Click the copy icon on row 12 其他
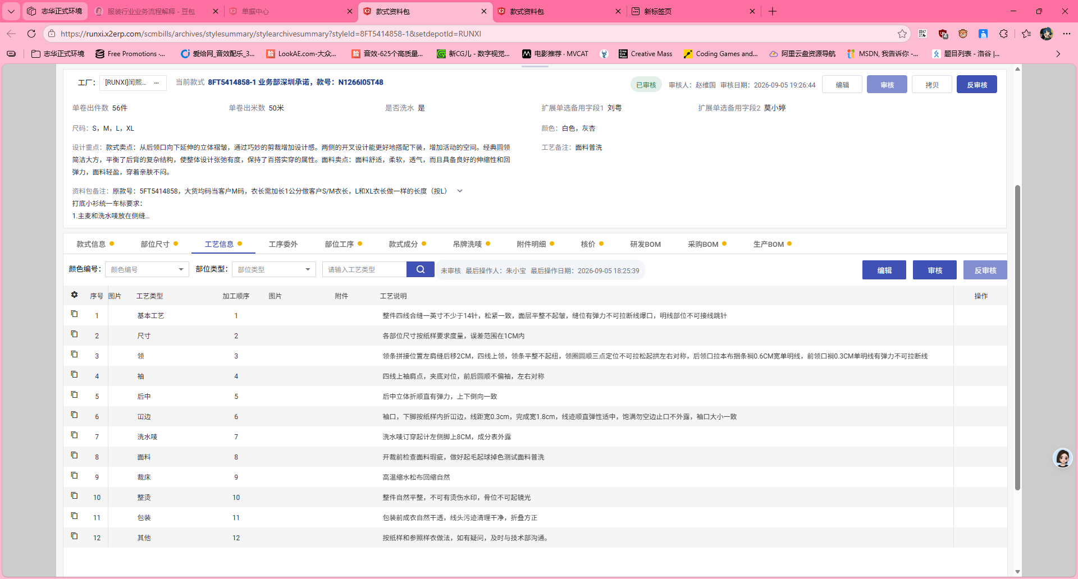Image resolution: width=1078 pixels, height=579 pixels. (74, 536)
